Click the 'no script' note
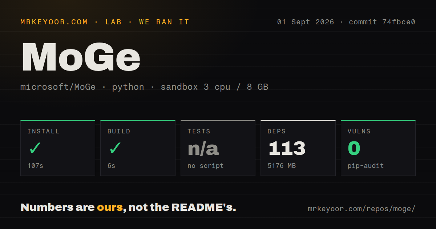This screenshot has width=436, height=229. tap(206, 166)
